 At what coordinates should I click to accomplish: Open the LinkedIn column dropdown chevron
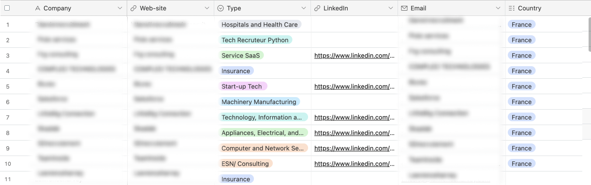[x=391, y=8]
